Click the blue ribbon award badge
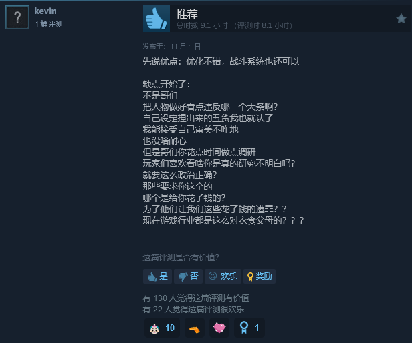This screenshot has width=412, height=343. (x=249, y=328)
